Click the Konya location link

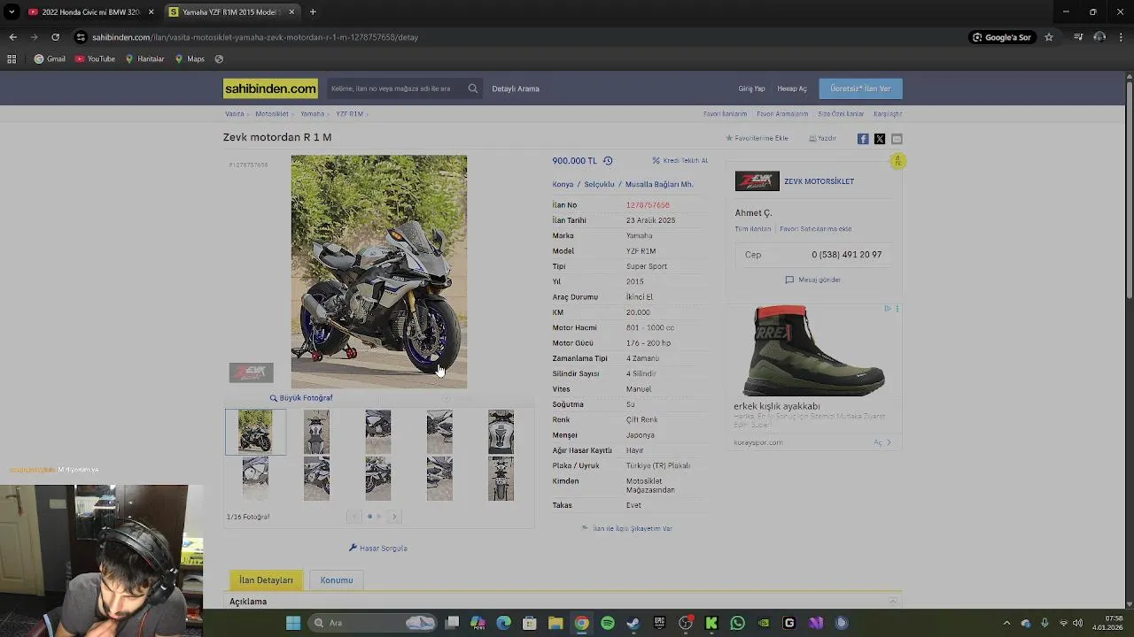563,185
